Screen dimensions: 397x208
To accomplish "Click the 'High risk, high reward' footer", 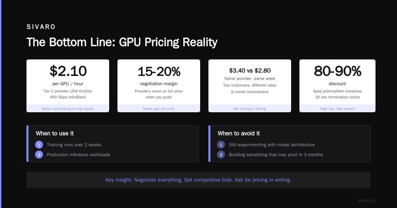I will tap(337, 109).
